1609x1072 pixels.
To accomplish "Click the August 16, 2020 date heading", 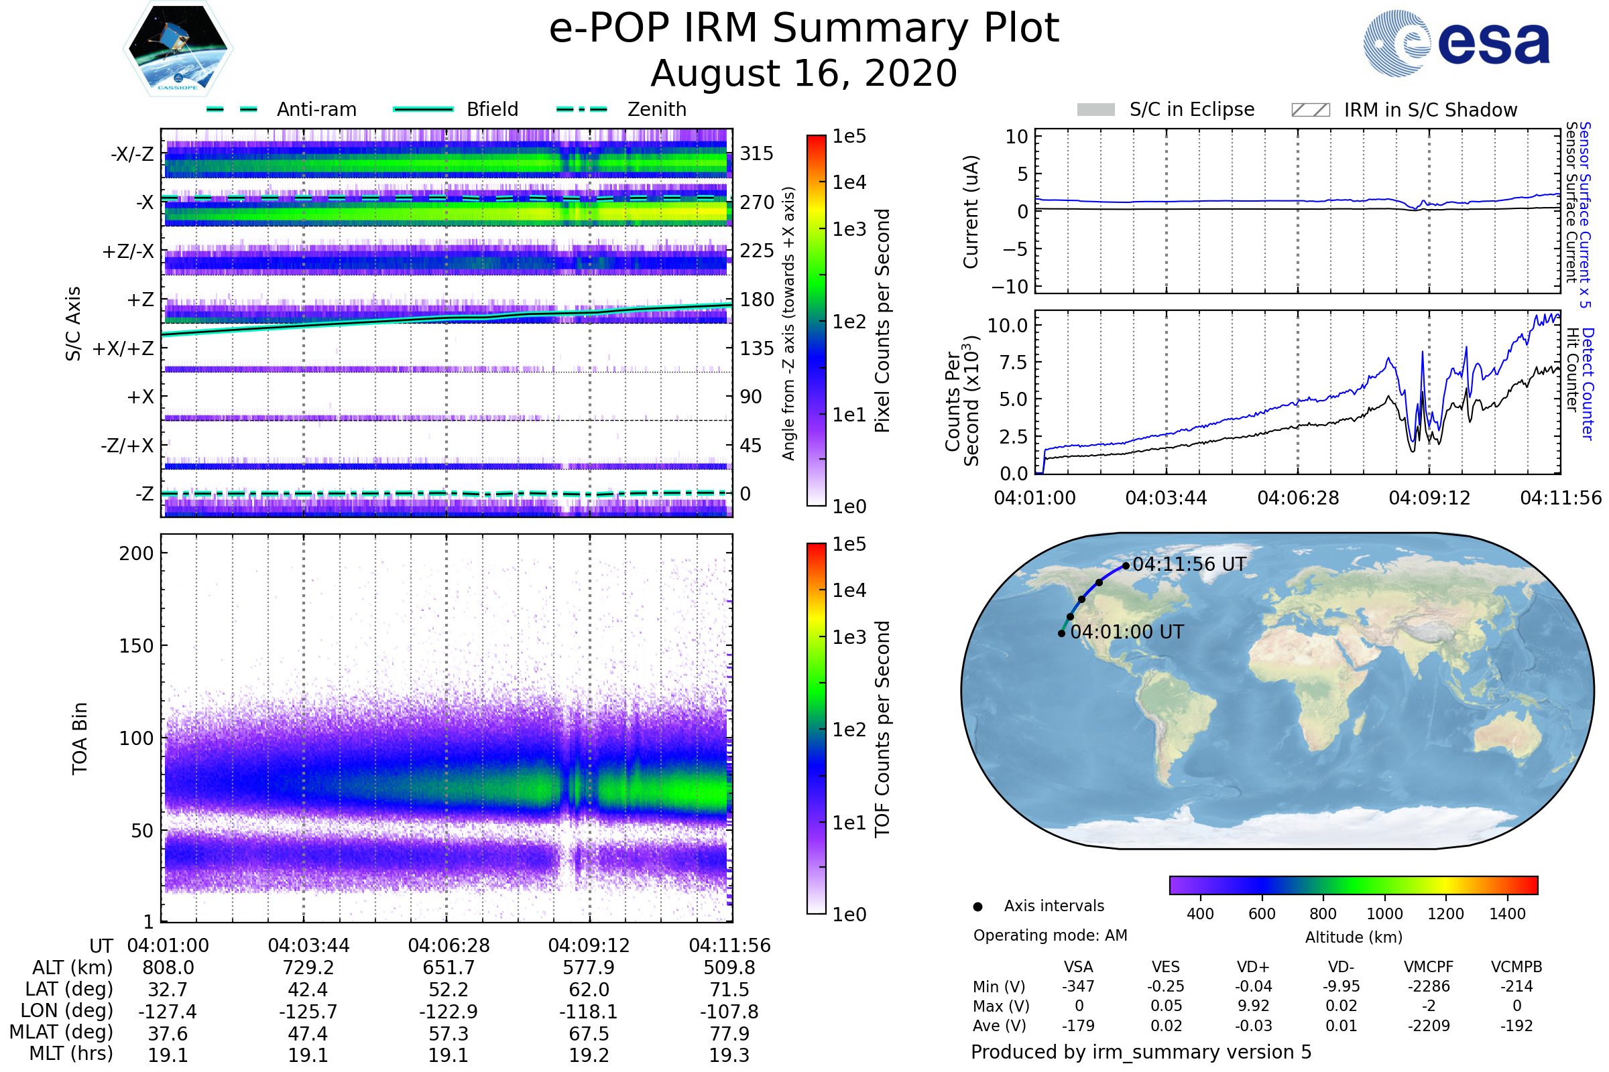I will click(x=804, y=73).
